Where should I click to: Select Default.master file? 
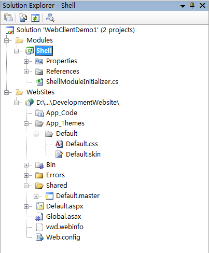tap(78, 196)
